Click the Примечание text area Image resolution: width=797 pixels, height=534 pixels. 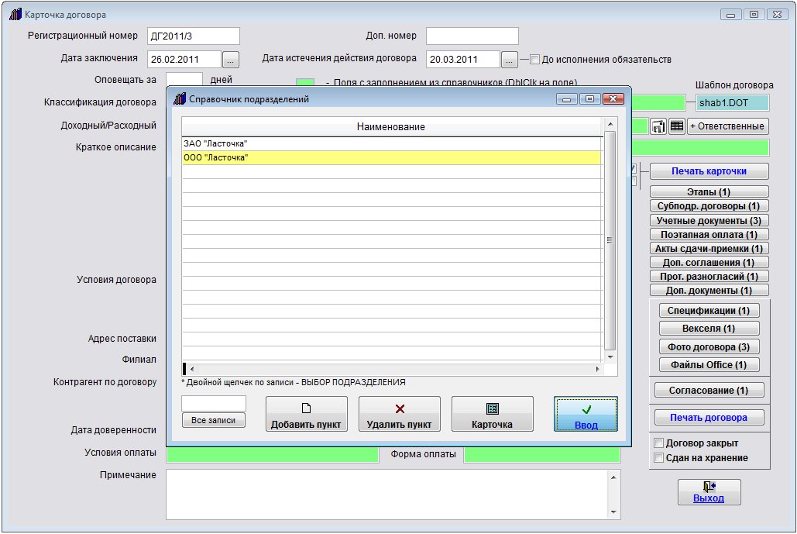pos(386,494)
